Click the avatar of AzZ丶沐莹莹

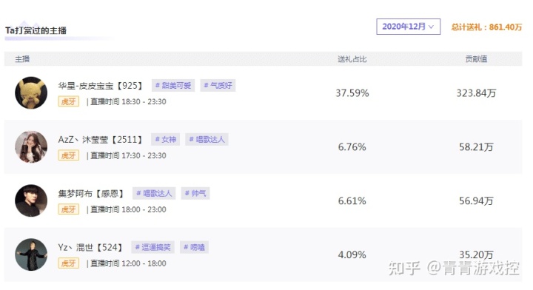click(31, 146)
